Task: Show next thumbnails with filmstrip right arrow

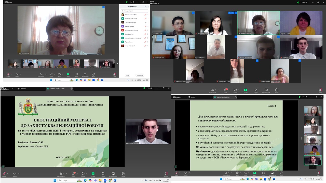Action: [x=117, y=64]
